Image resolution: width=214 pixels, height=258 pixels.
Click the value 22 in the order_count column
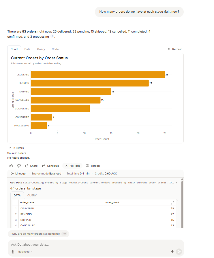[172, 214]
